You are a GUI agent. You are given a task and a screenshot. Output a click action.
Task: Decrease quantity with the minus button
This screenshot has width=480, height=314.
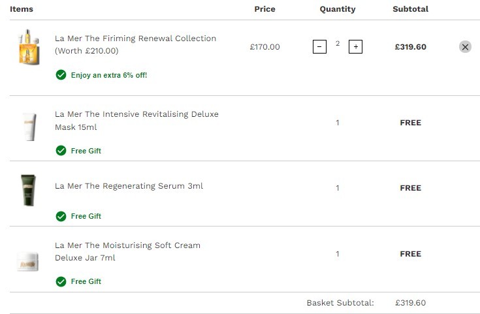(x=319, y=46)
